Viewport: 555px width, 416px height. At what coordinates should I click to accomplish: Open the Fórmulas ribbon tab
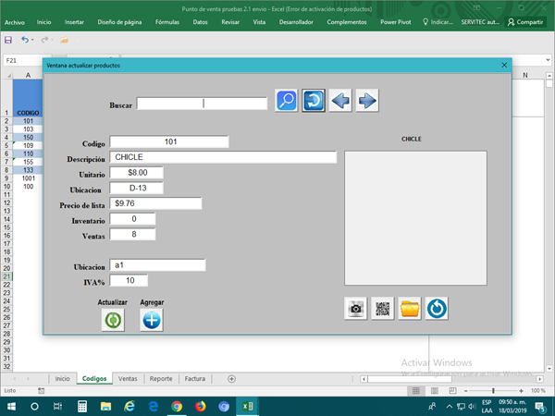point(167,21)
